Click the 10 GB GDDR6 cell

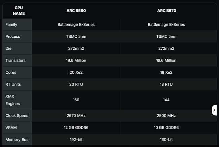click(x=166, y=127)
